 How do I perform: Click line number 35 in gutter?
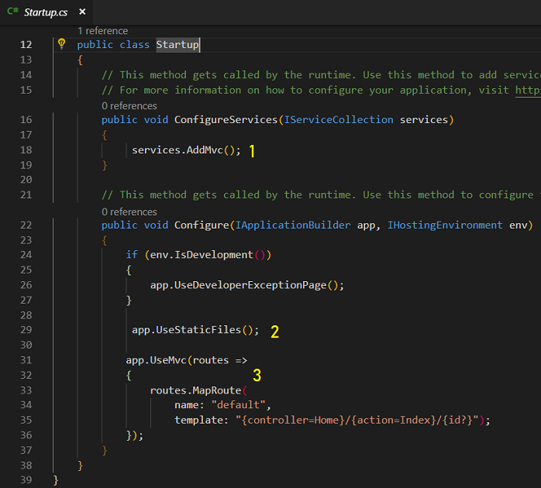(x=26, y=420)
